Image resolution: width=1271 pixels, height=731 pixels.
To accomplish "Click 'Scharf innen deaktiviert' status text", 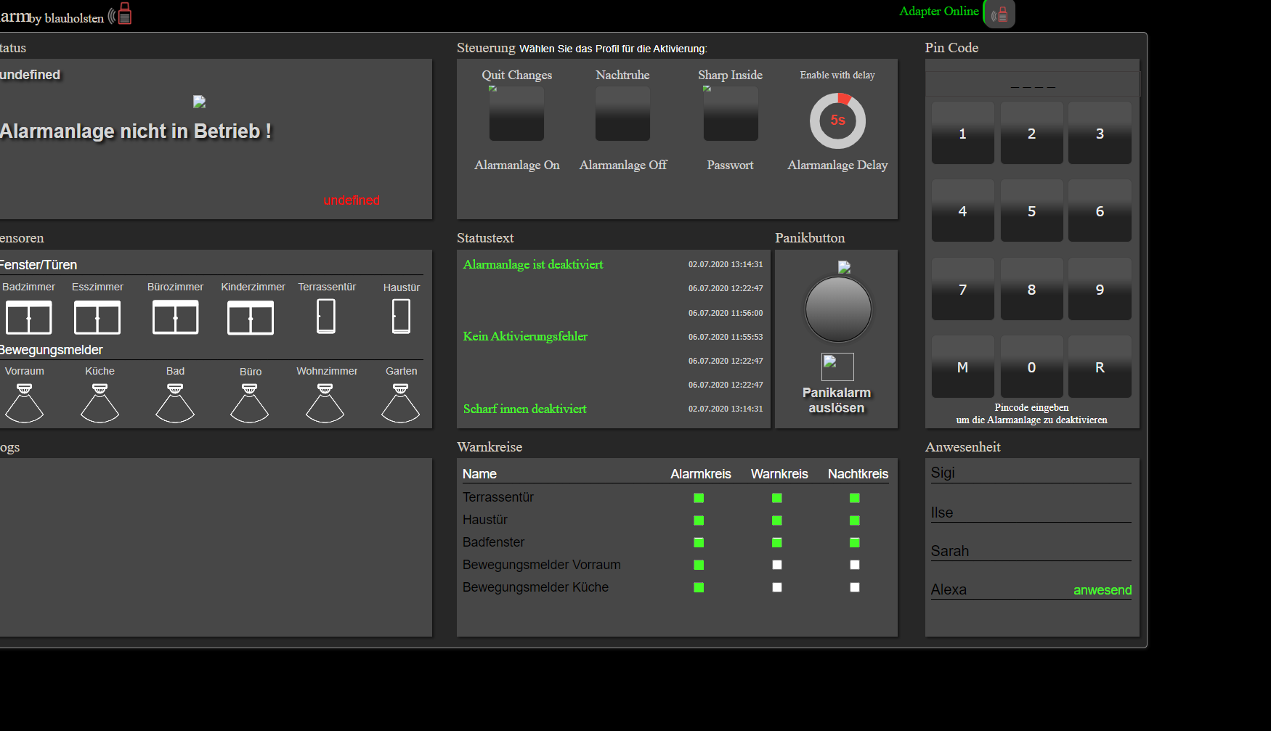I will pos(524,409).
